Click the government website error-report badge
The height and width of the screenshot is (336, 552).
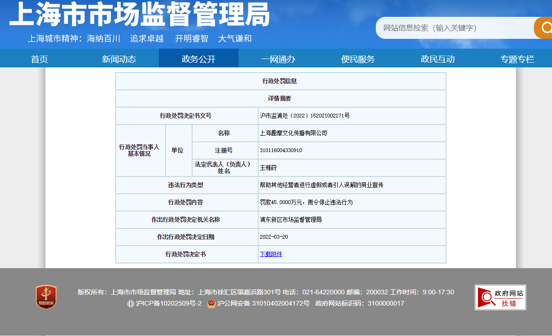tap(500, 298)
